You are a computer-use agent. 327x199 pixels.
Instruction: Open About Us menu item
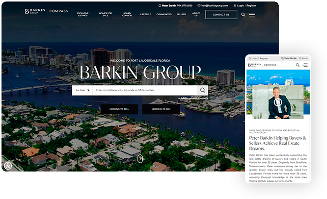196,14
